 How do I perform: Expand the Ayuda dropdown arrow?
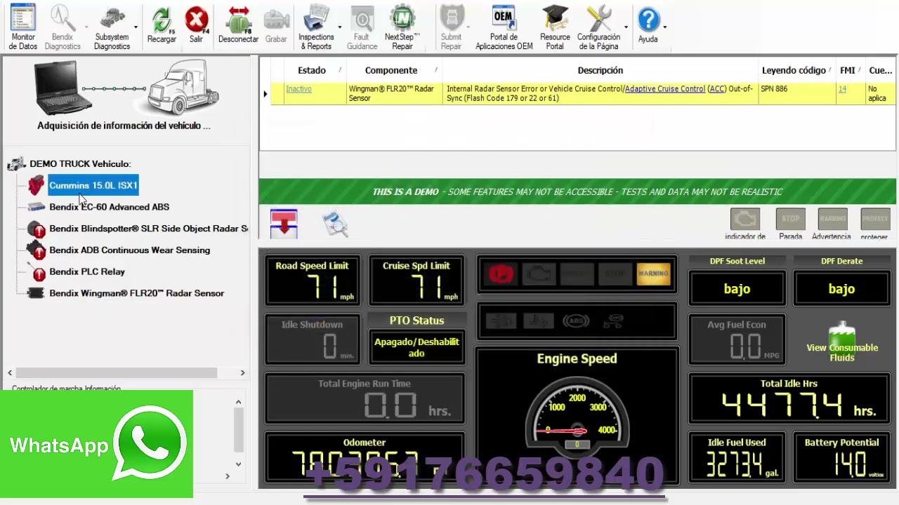664,28
